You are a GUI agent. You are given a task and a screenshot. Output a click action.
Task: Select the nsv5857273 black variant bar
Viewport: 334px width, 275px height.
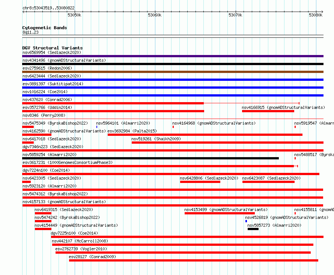click(x=253, y=229)
